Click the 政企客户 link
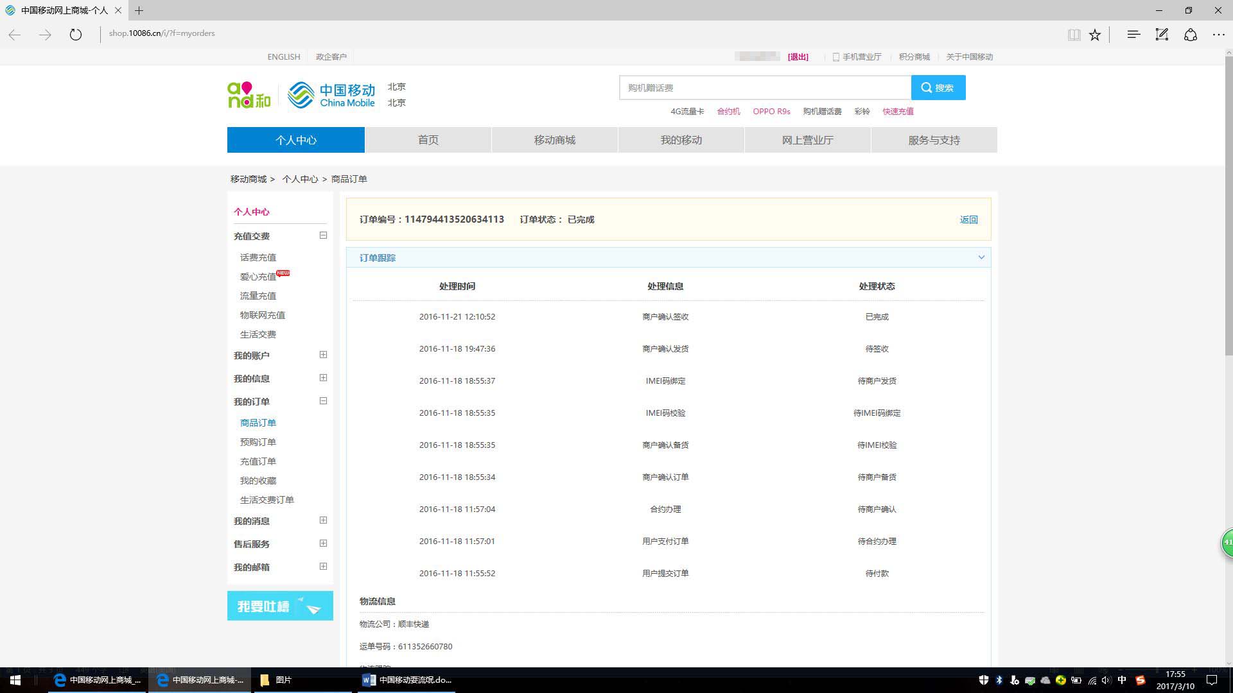This screenshot has height=693, width=1233. point(331,57)
